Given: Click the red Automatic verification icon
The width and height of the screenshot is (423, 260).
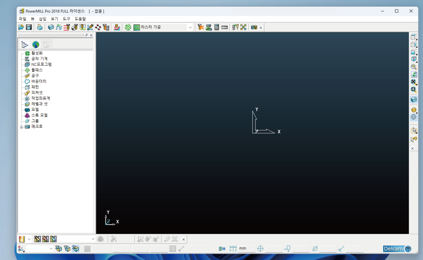Looking at the screenshot, I should (117, 27).
